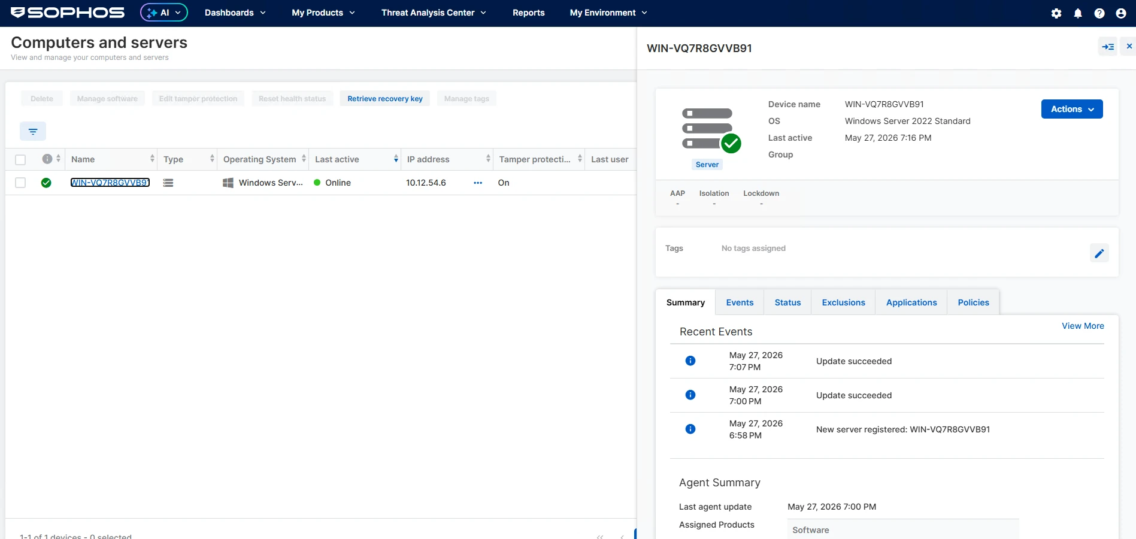Image resolution: width=1136 pixels, height=539 pixels.
Task: Click the Windows Server 2022 Standard OS value
Action: click(907, 121)
